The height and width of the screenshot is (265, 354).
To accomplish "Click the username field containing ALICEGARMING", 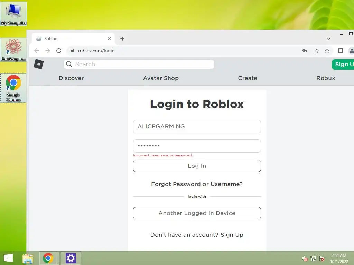I will [197, 127].
